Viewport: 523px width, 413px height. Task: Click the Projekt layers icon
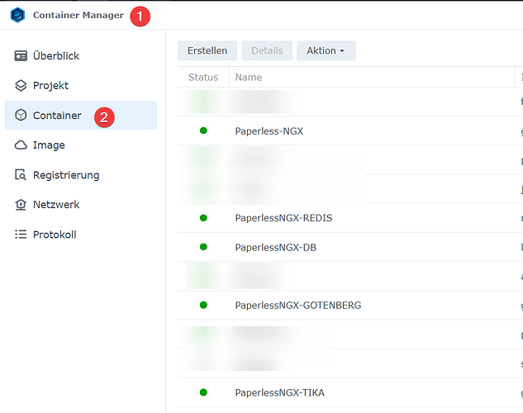coord(21,86)
